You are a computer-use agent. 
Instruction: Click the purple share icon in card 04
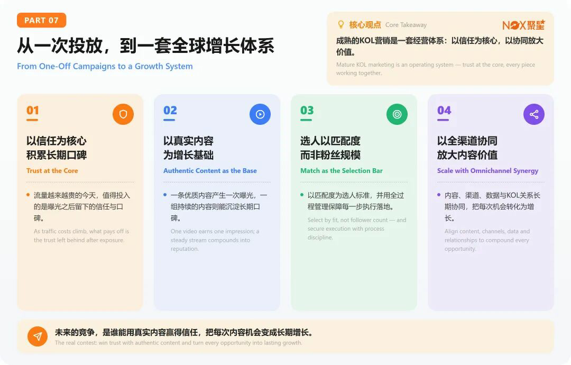coord(534,114)
